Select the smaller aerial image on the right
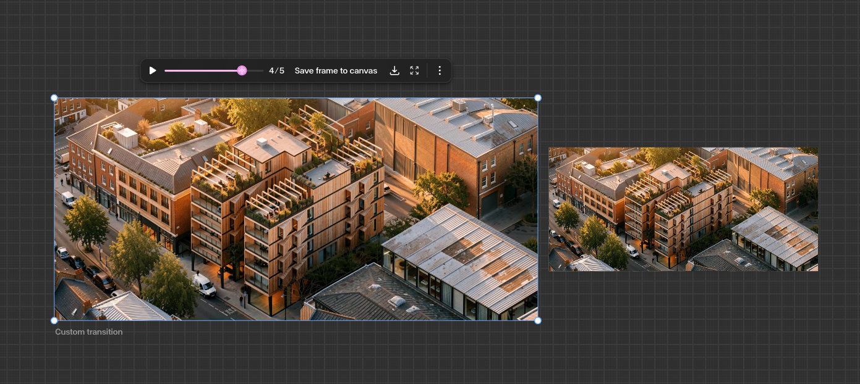This screenshot has width=860, height=384. pyautogui.click(x=683, y=209)
